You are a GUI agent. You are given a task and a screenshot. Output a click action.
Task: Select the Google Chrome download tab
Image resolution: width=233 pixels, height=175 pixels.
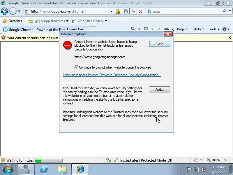click(45, 30)
